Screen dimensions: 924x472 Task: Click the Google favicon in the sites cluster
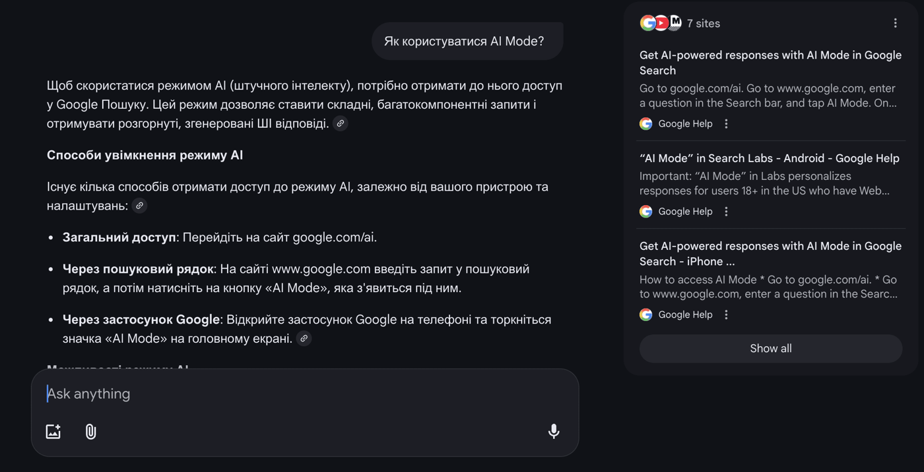(x=648, y=22)
